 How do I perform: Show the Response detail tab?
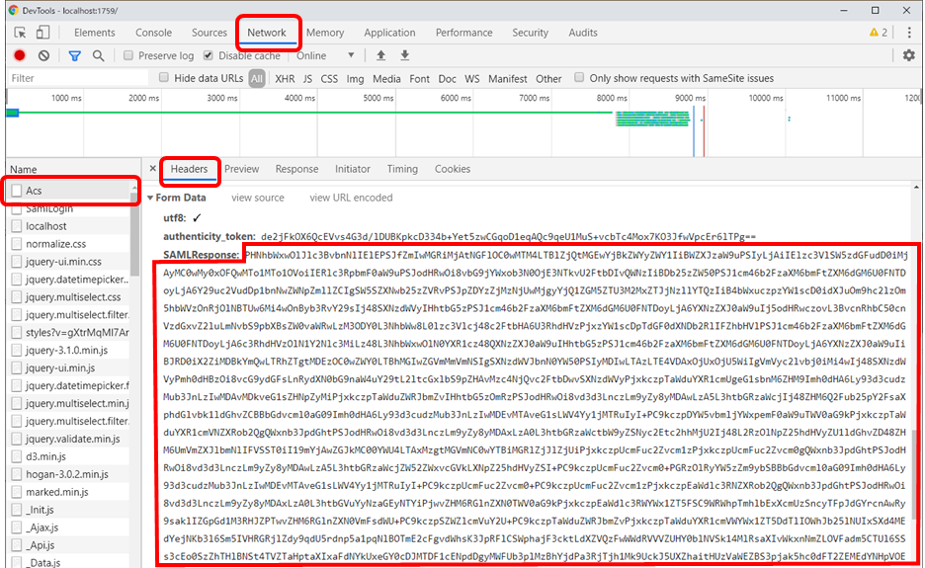[x=296, y=169]
